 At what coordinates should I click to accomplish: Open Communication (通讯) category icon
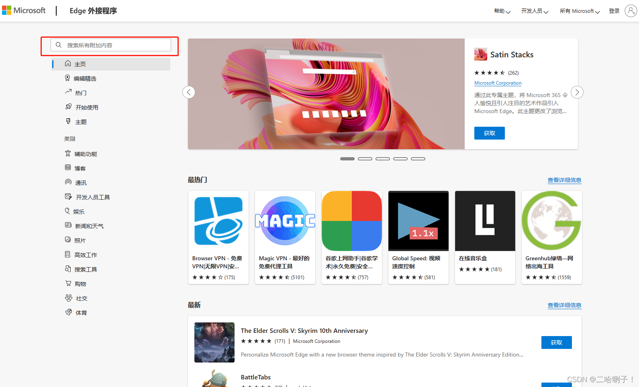click(x=68, y=182)
